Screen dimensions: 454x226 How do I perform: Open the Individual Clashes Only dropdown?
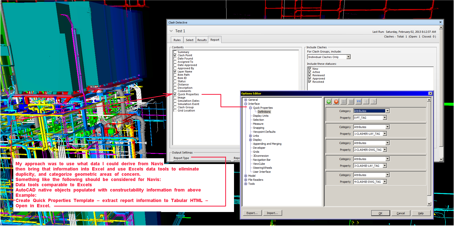click(x=348, y=57)
